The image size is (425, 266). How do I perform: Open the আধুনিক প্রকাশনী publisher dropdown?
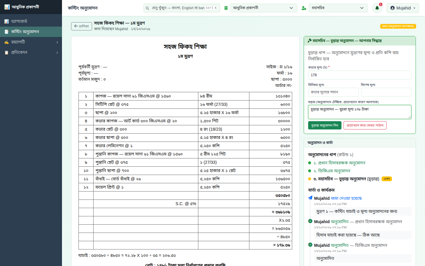[x=263, y=8]
